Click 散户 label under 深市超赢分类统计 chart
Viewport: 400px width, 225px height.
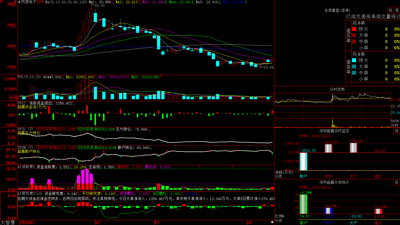tap(303, 222)
